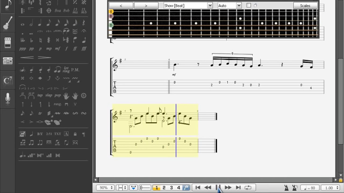Jump to the last bar
344x193 pixels.
coord(238,188)
